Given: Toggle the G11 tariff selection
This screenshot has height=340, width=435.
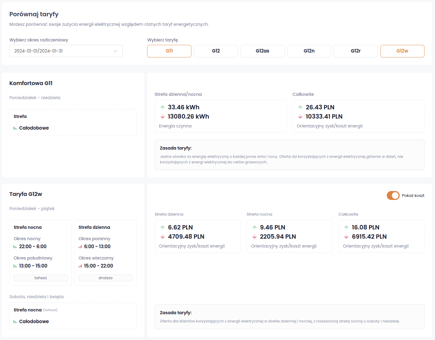Looking at the screenshot, I should coord(169,51).
